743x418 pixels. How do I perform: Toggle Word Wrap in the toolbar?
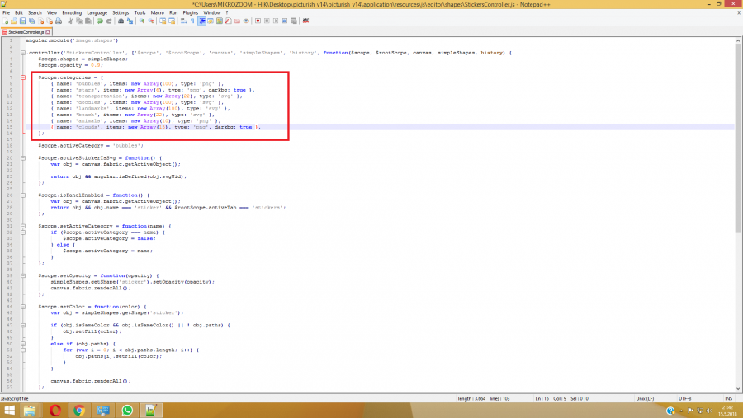point(182,21)
